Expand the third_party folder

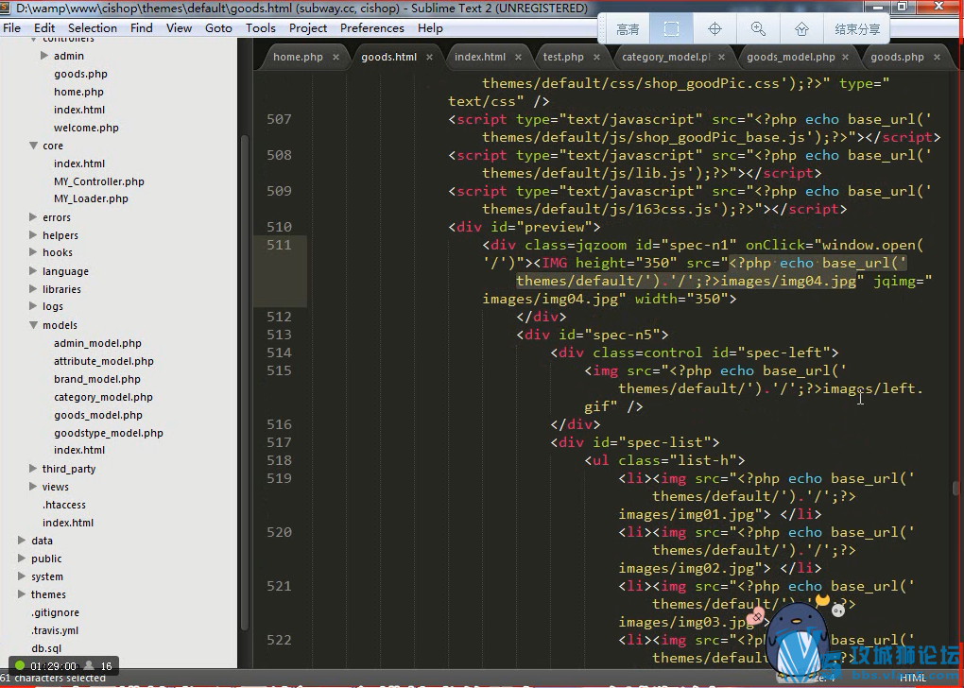point(33,469)
